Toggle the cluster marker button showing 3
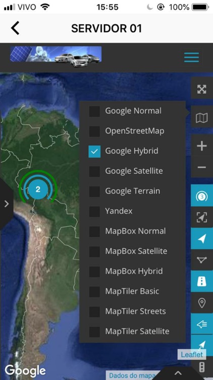The height and width of the screenshot is (380, 213). coord(202,197)
